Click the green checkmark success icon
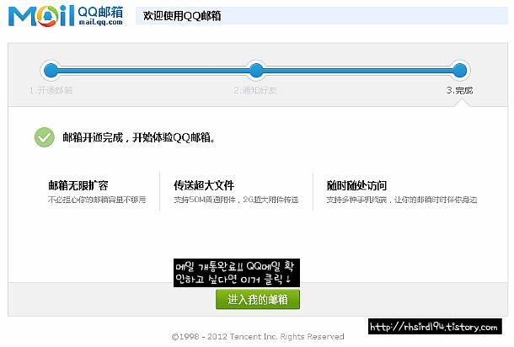The width and height of the screenshot is (514, 347). [45, 137]
